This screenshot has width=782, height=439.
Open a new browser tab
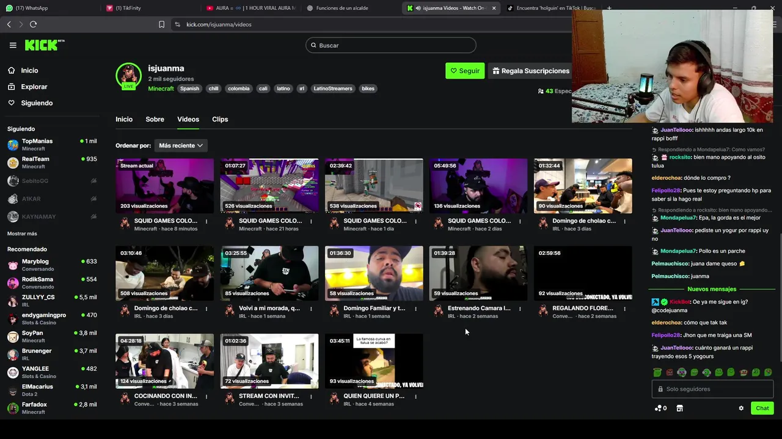tap(609, 8)
